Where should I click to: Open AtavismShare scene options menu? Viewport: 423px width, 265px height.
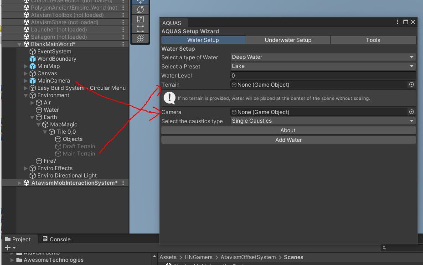(x=123, y=22)
